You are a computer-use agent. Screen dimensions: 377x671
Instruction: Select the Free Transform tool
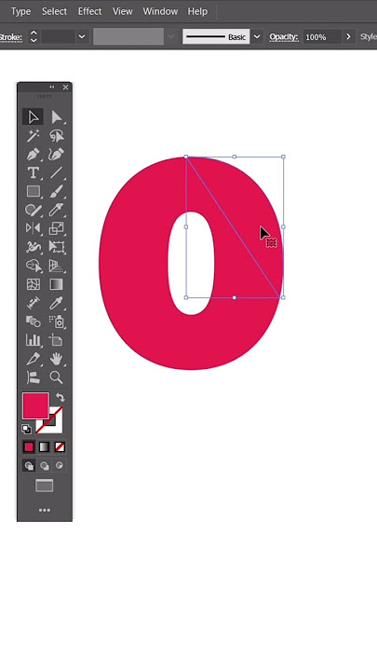coord(57,247)
